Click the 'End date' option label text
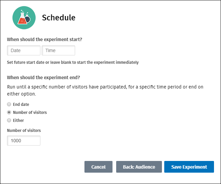 point(21,105)
